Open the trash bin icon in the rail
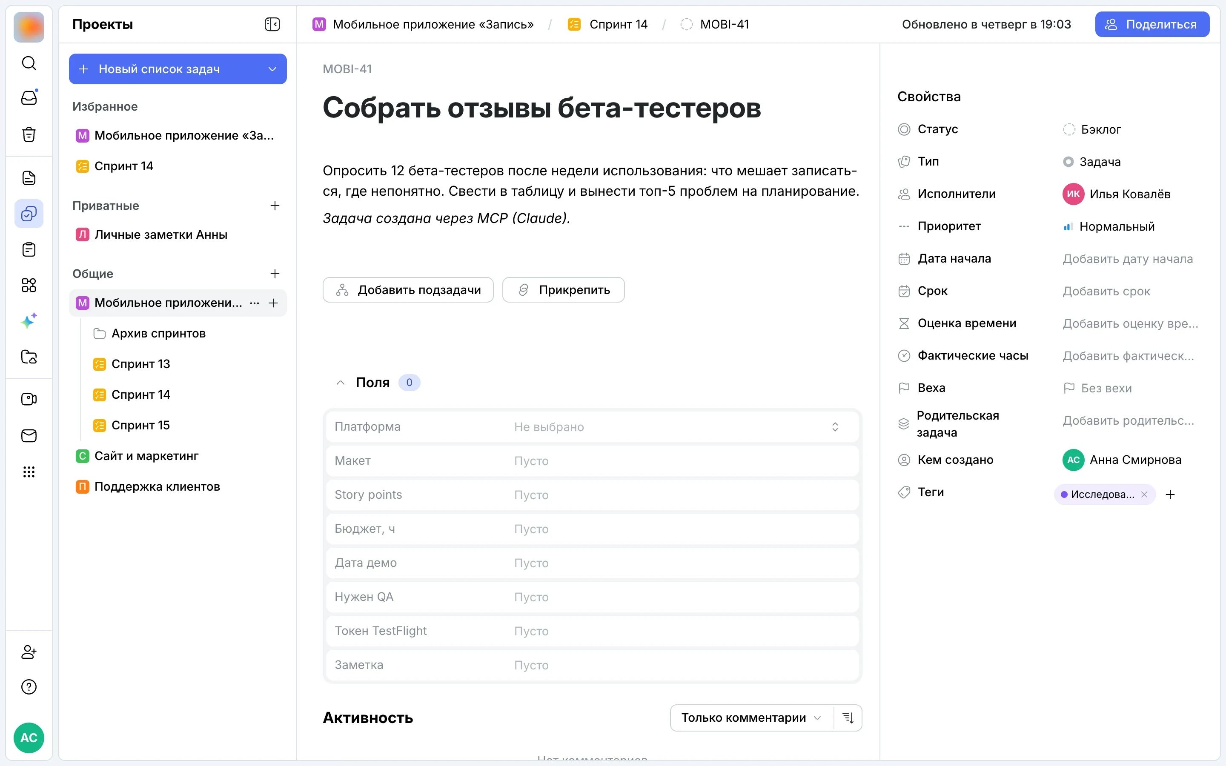1226x766 pixels. click(x=29, y=134)
